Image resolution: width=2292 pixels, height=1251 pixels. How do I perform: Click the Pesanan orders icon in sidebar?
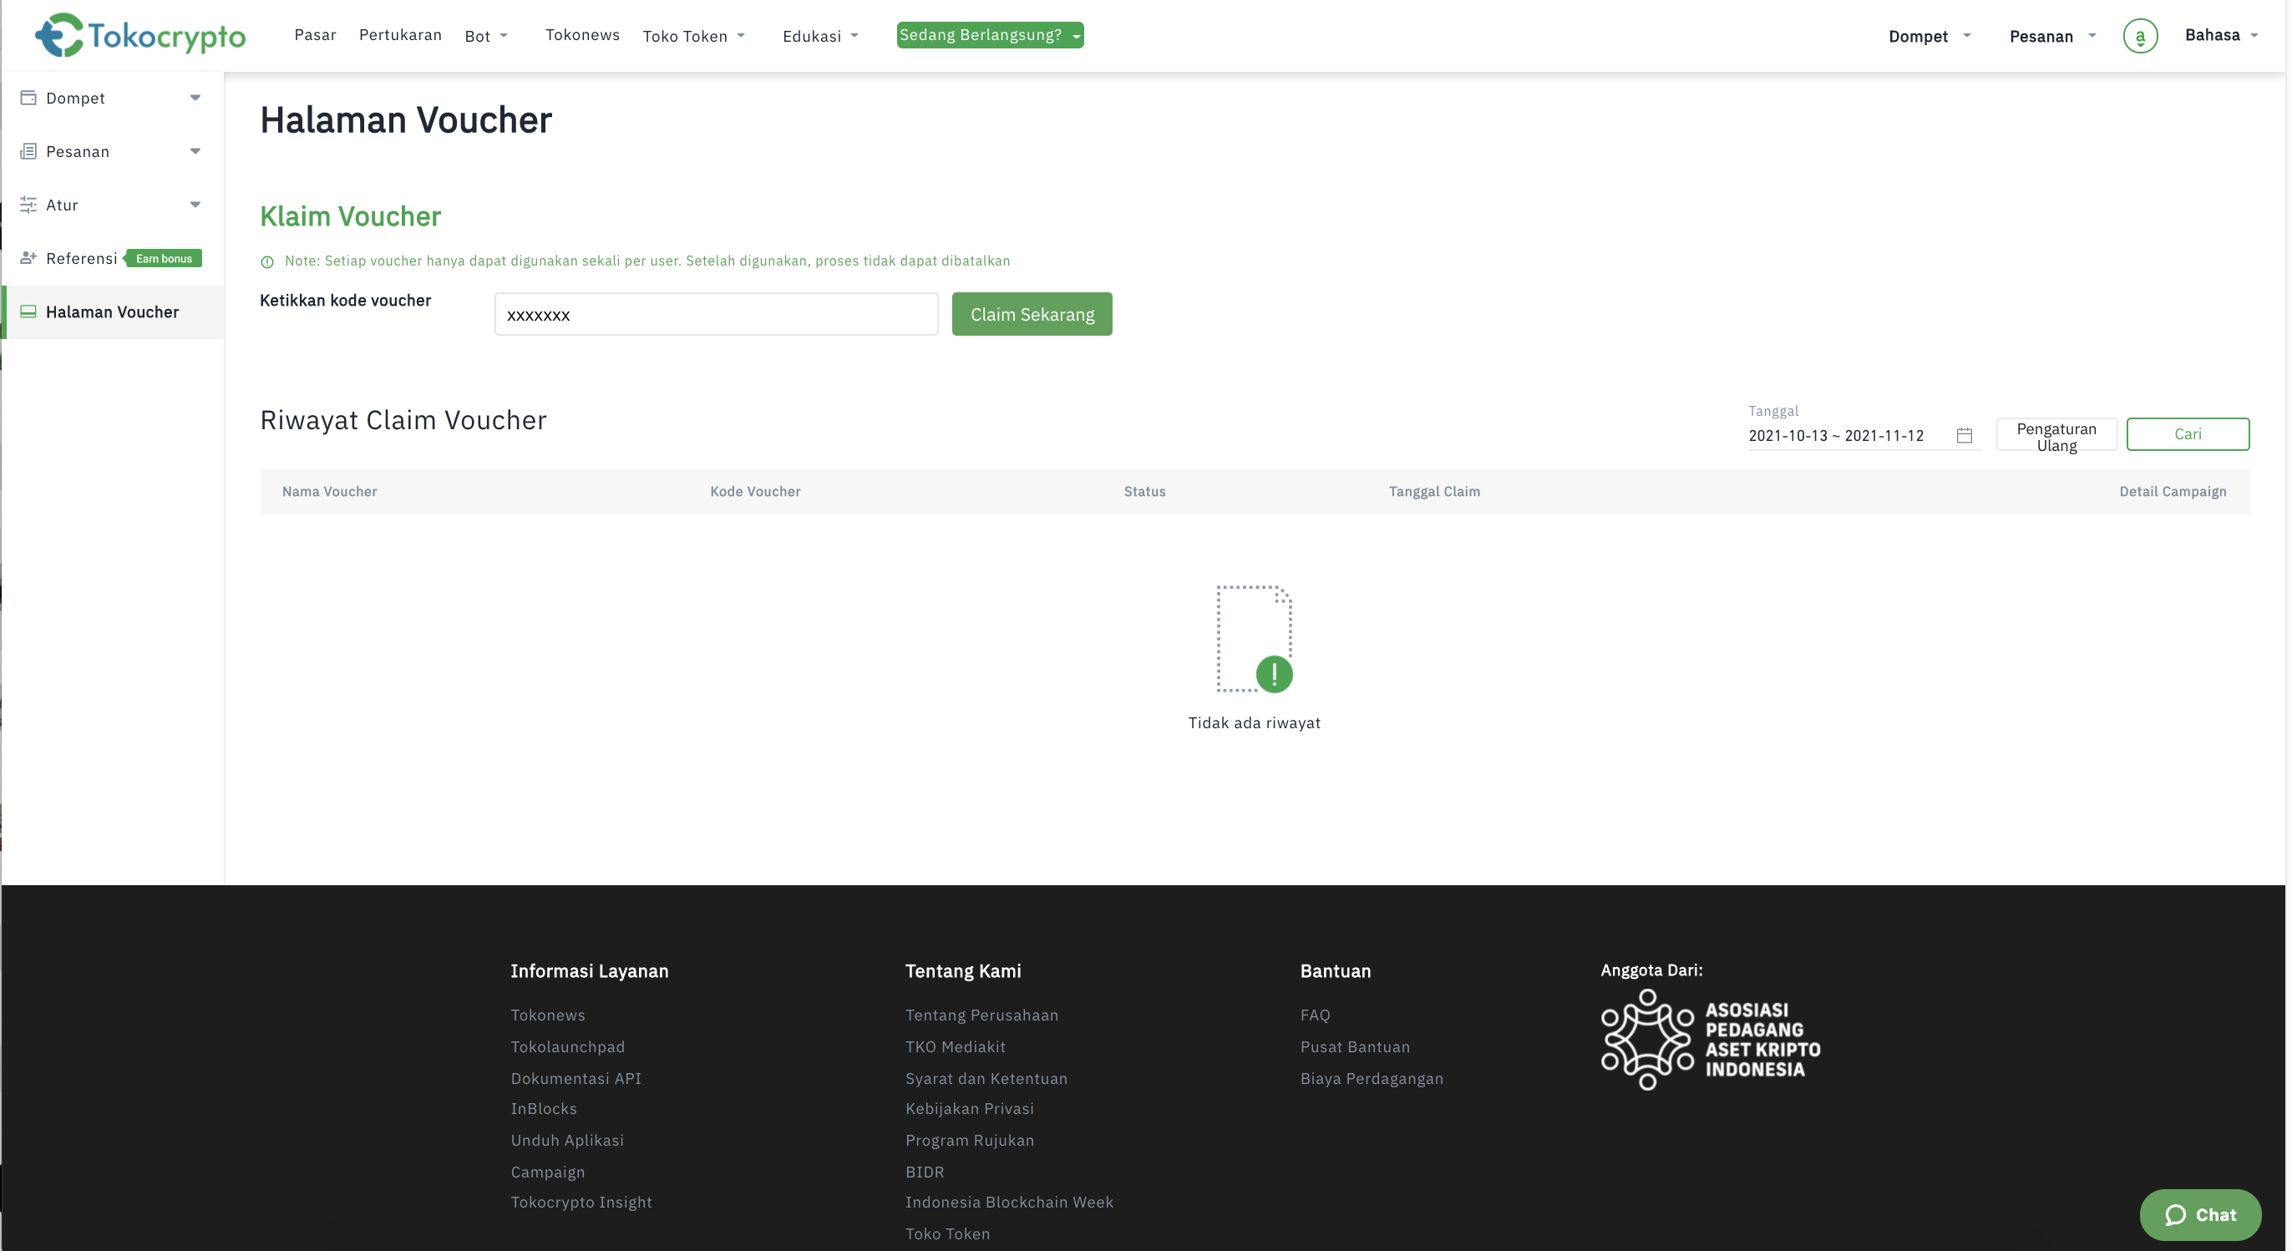[28, 151]
